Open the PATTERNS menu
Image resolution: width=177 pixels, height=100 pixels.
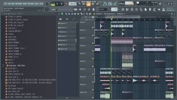[19, 4]
